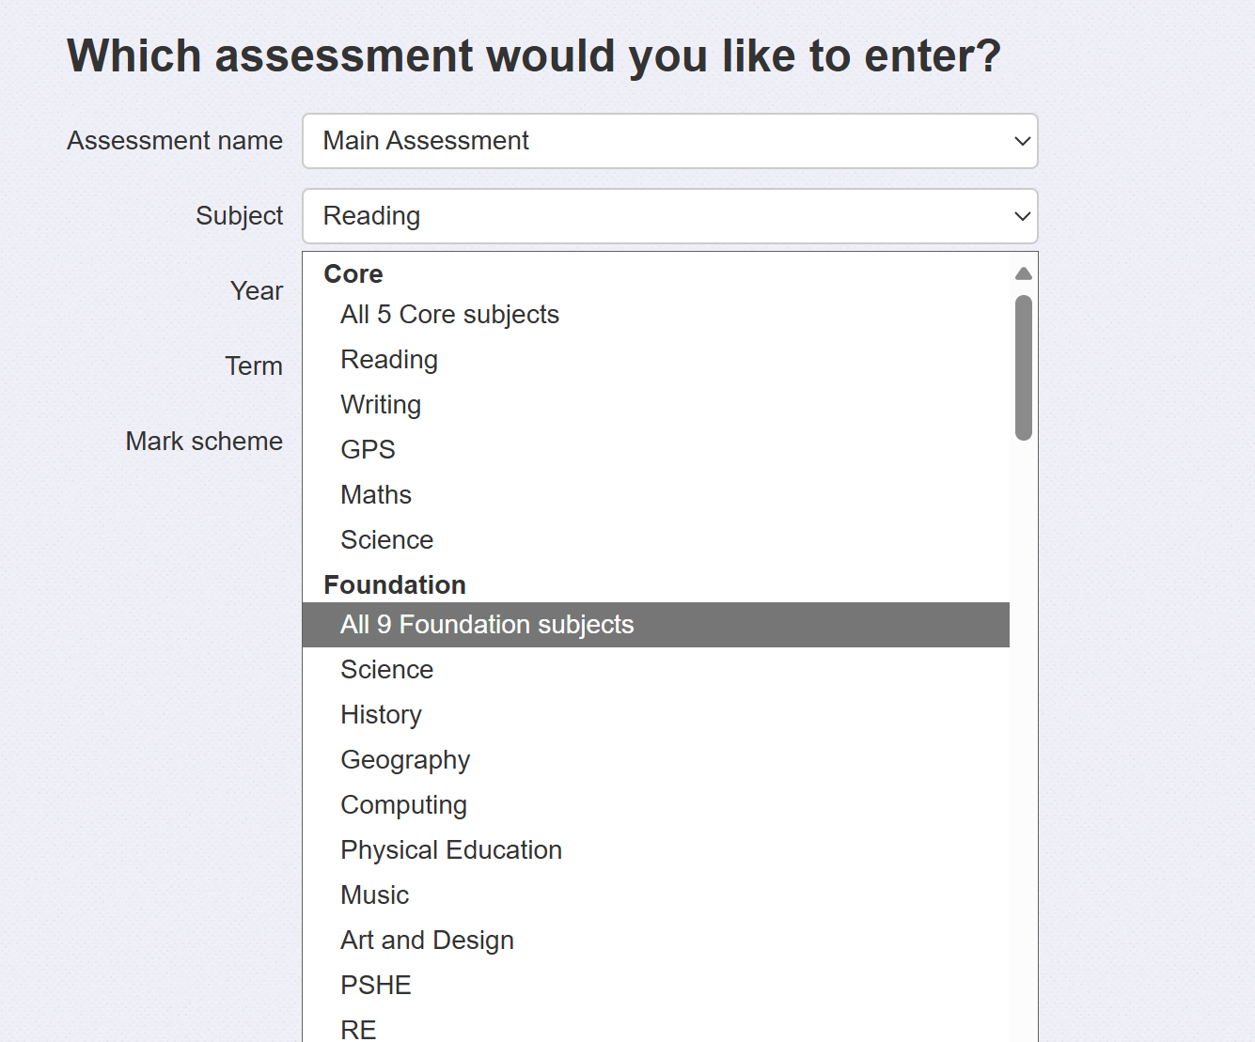The width and height of the screenshot is (1255, 1042).
Task: Select Physical Education option
Action: 451,850
